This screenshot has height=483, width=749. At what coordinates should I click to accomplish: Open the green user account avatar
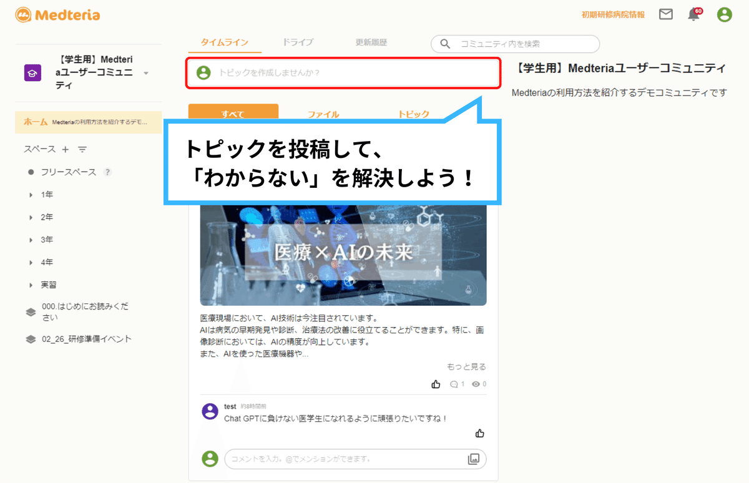(x=724, y=14)
